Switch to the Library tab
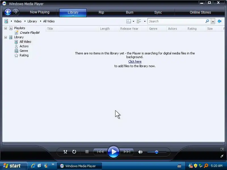 click(x=73, y=12)
